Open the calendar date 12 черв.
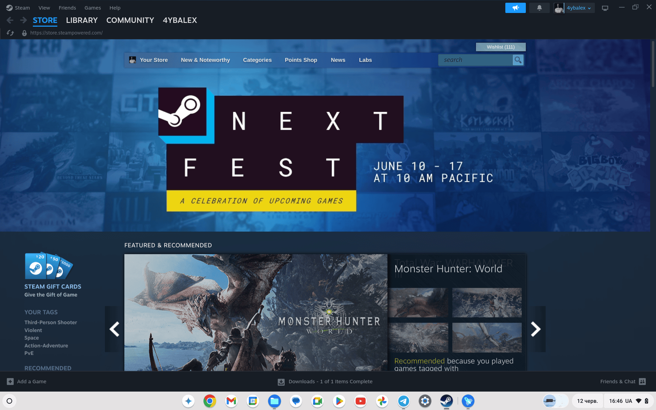Viewport: 656px width, 410px height. pyautogui.click(x=587, y=401)
